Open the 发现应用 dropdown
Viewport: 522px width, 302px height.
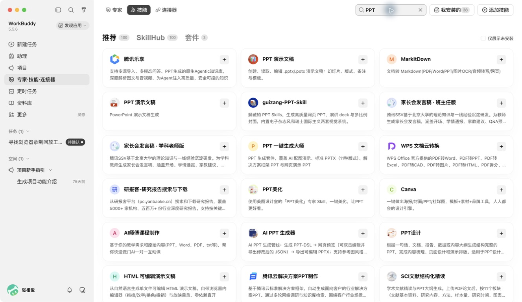72,26
